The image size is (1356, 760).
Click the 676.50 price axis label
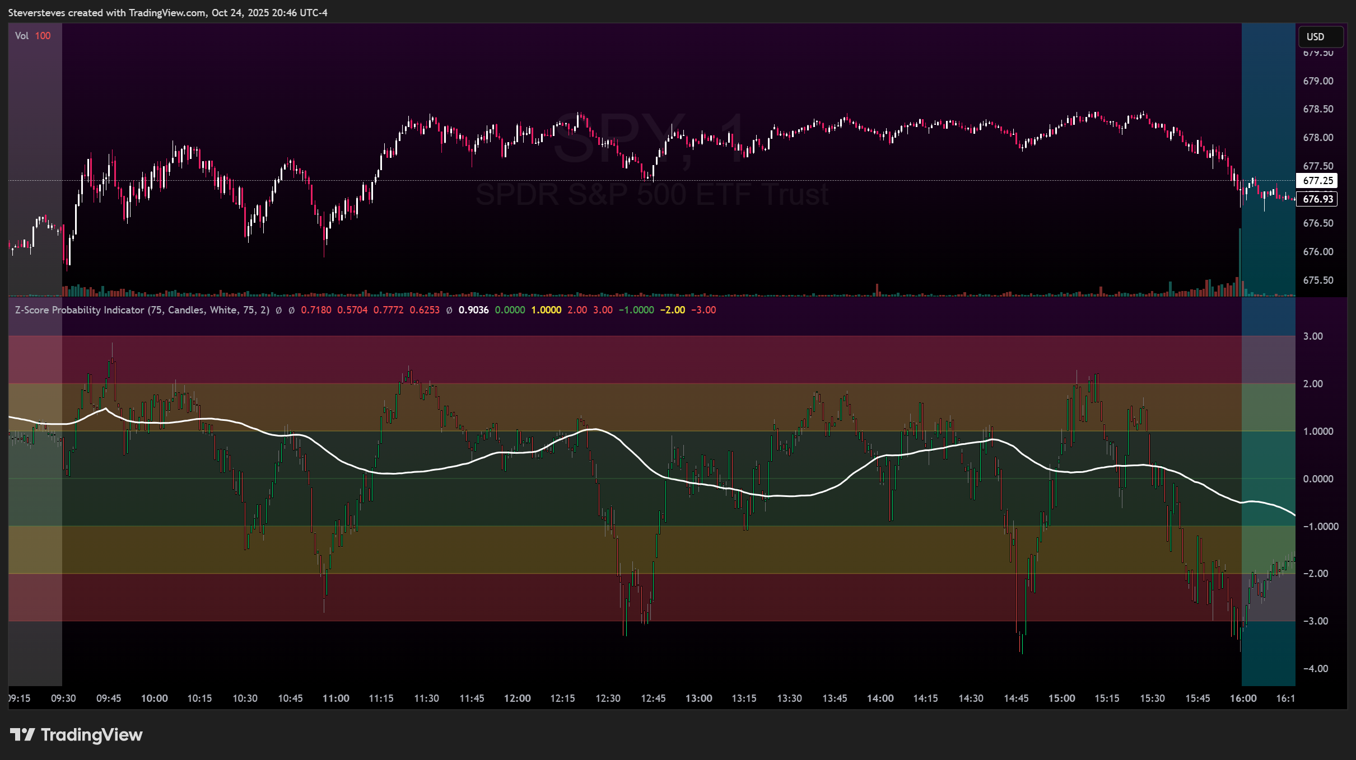pyautogui.click(x=1318, y=223)
